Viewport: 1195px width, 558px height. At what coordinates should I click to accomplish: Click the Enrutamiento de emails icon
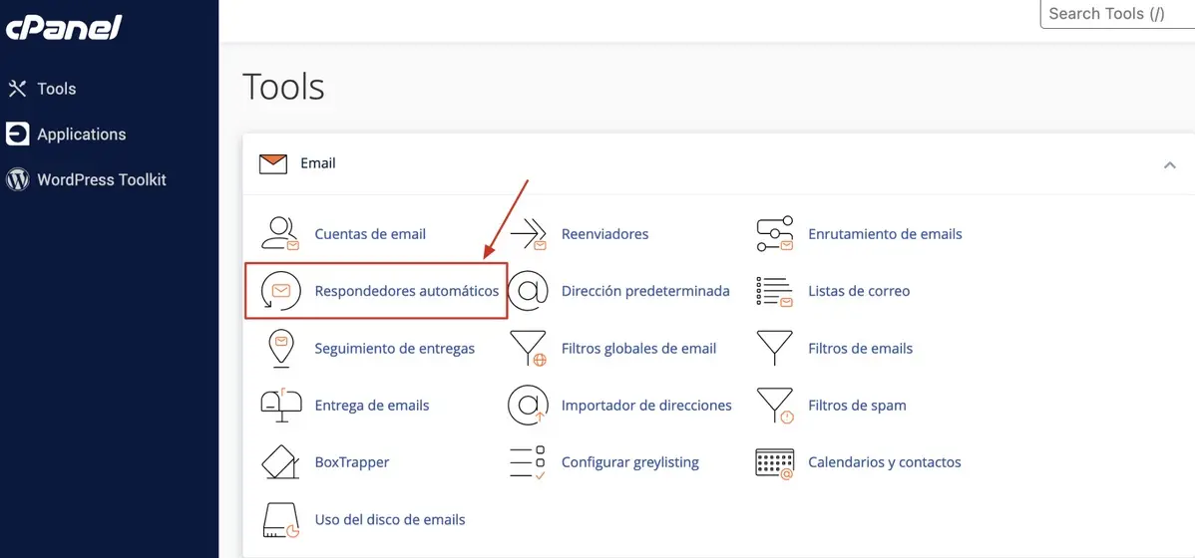click(x=774, y=234)
